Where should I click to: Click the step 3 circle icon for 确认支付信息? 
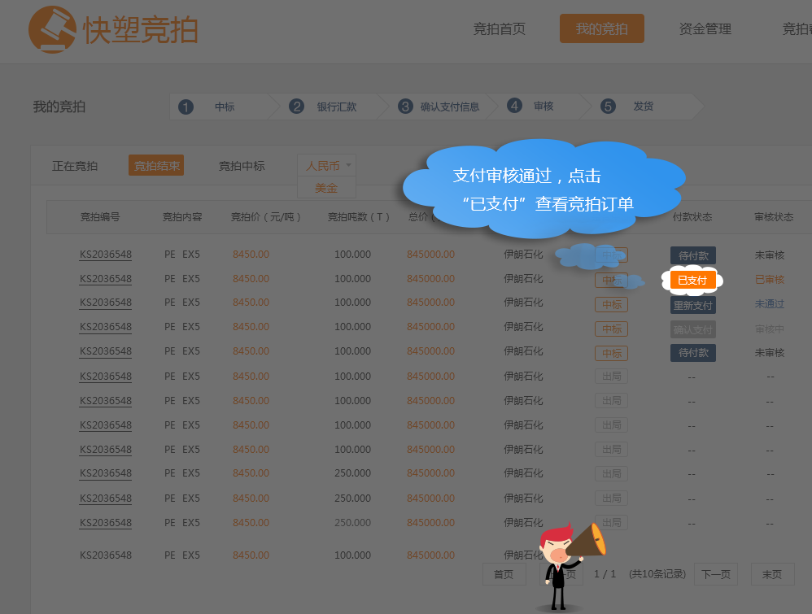[405, 107]
